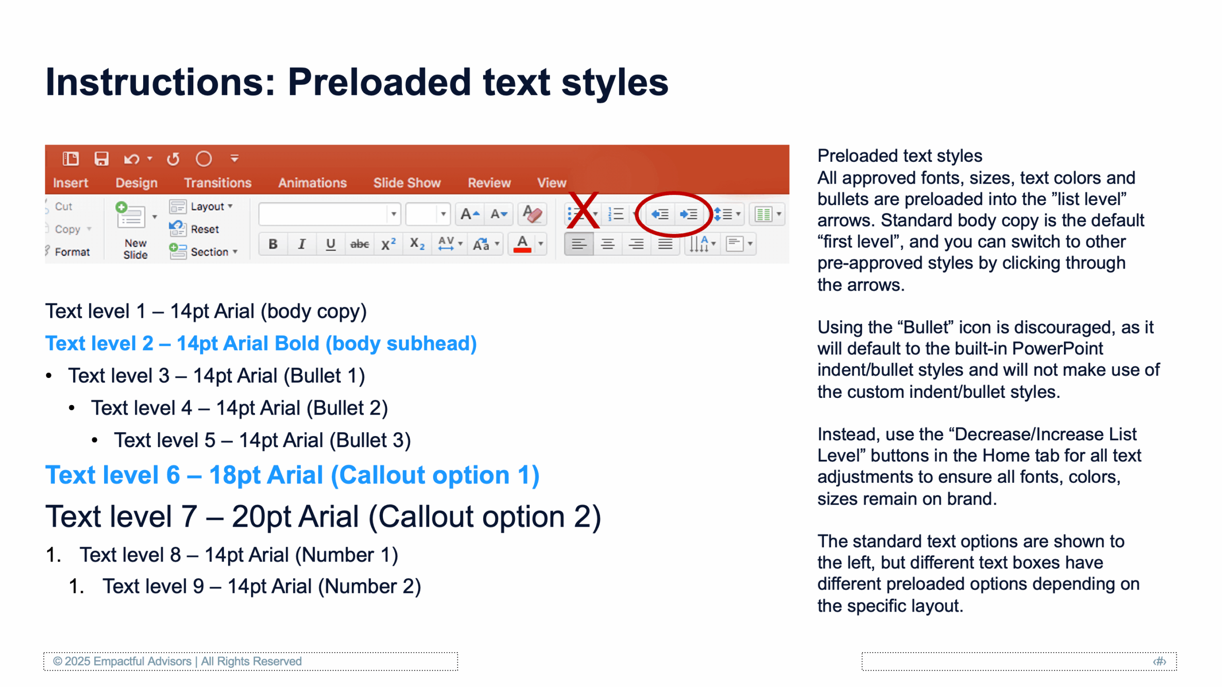Image resolution: width=1222 pixels, height=687 pixels.
Task: Switch to the Transitions tab
Action: (218, 183)
